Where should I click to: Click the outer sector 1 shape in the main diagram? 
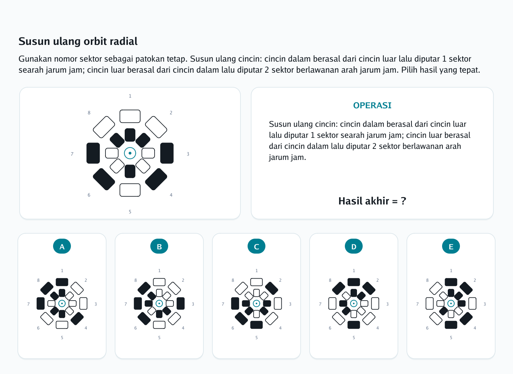coord(130,116)
